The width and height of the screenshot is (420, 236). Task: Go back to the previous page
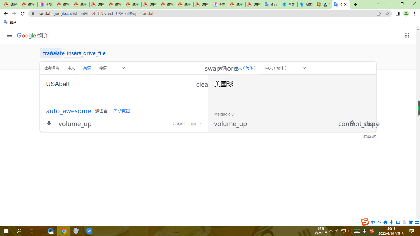click(6, 14)
